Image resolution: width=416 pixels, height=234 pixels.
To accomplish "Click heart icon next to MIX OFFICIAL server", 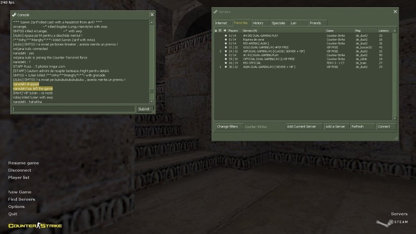I will click(x=225, y=63).
